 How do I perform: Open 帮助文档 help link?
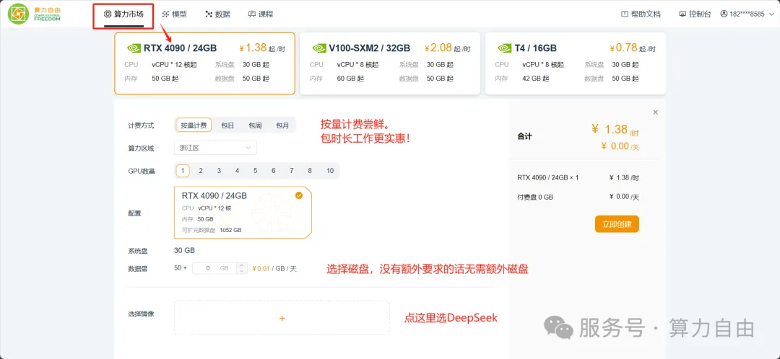point(641,14)
